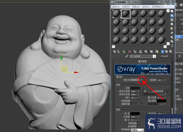Image resolution: width=183 pixels, height=132 pixels.
Task: Open the Material ID Channel flyout
Action: tap(151, 51)
